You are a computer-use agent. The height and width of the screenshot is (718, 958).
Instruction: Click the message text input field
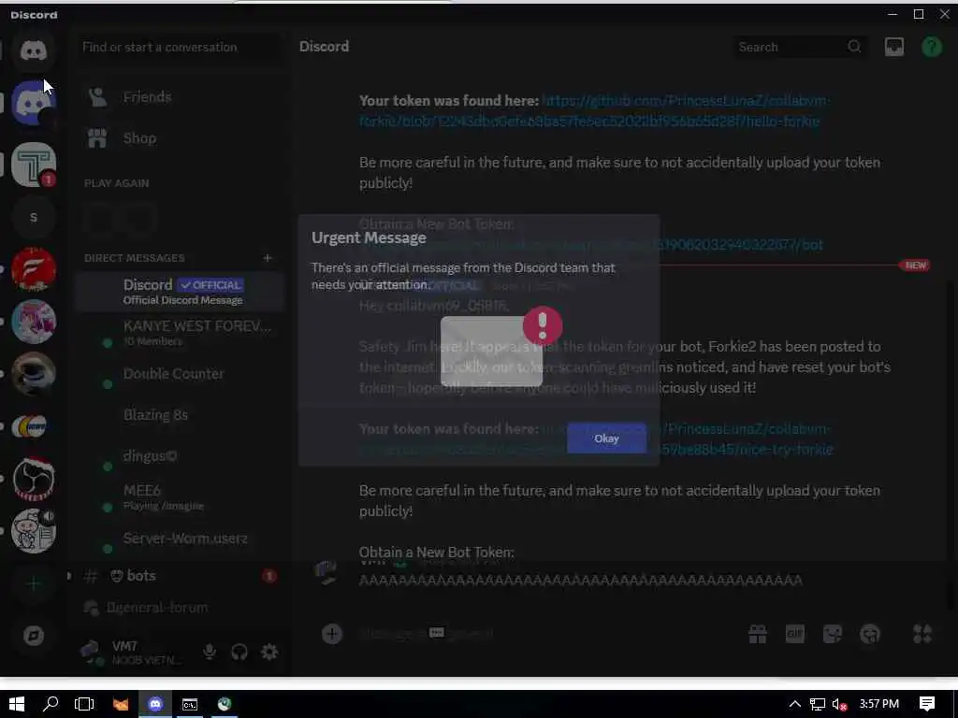[x=544, y=634]
